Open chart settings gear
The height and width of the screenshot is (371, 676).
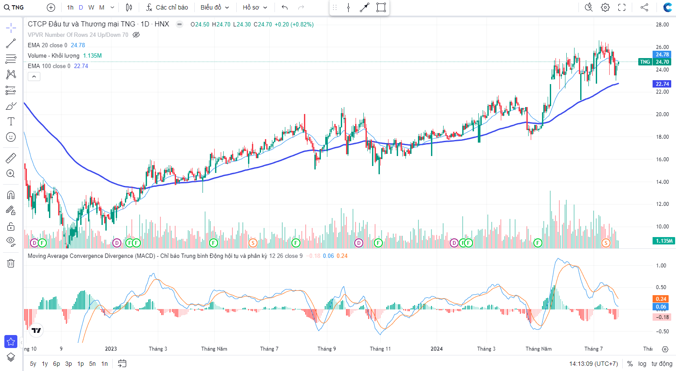[x=605, y=7]
